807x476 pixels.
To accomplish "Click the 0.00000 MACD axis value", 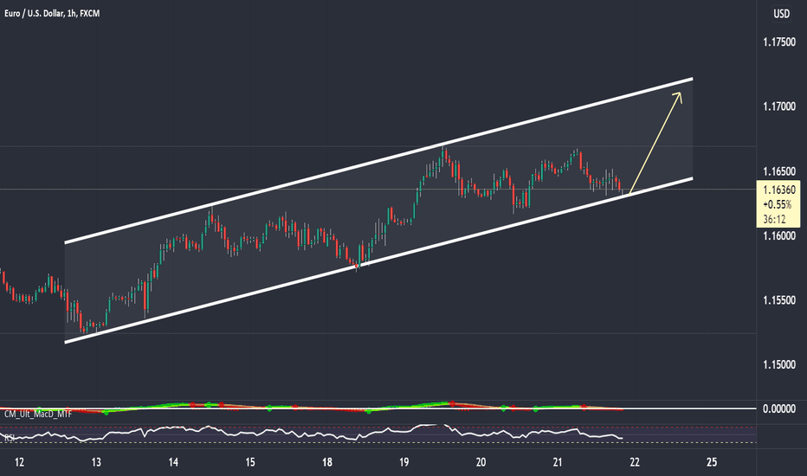I will (779, 408).
